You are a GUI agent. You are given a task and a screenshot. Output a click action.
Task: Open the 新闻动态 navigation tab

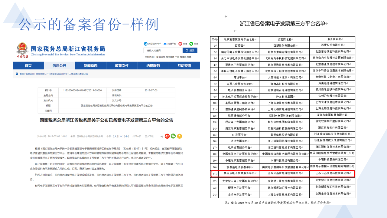coord(91,66)
